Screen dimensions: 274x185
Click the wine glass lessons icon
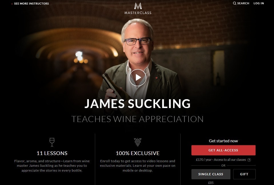52,142
